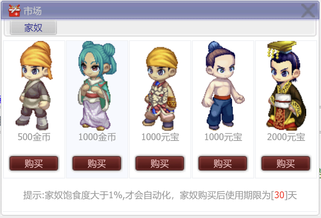
Task: Select the emperor character with gold crown
Action: tap(286, 86)
